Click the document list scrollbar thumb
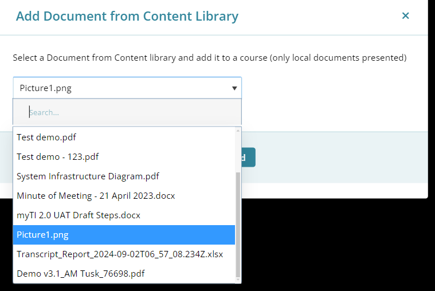Viewport: 435px width, 291px height. (x=238, y=223)
